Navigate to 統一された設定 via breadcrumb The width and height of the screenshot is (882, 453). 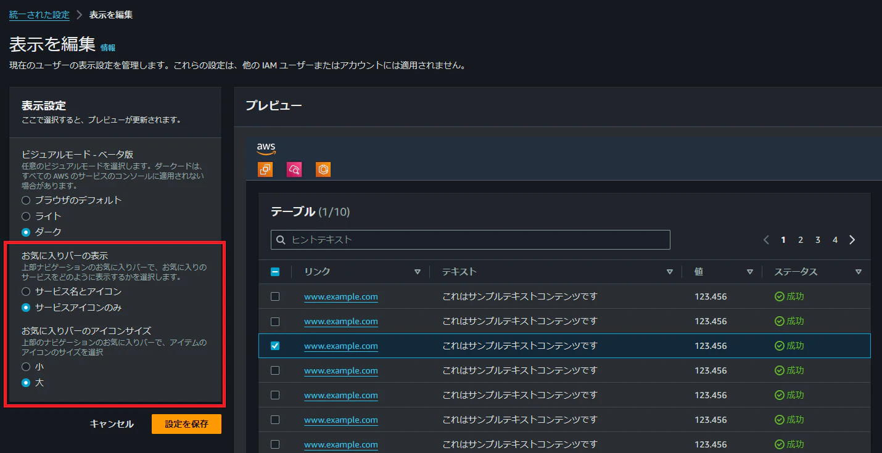(39, 14)
